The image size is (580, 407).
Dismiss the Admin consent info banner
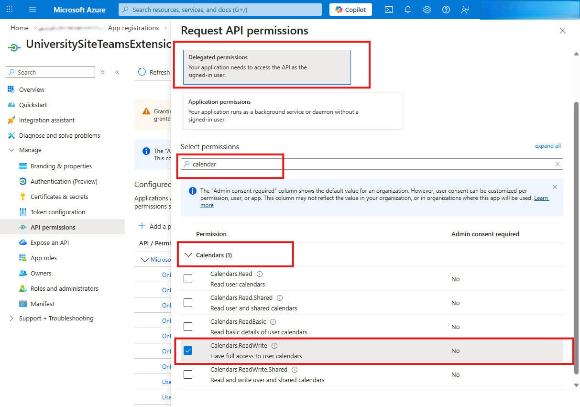[x=555, y=187]
